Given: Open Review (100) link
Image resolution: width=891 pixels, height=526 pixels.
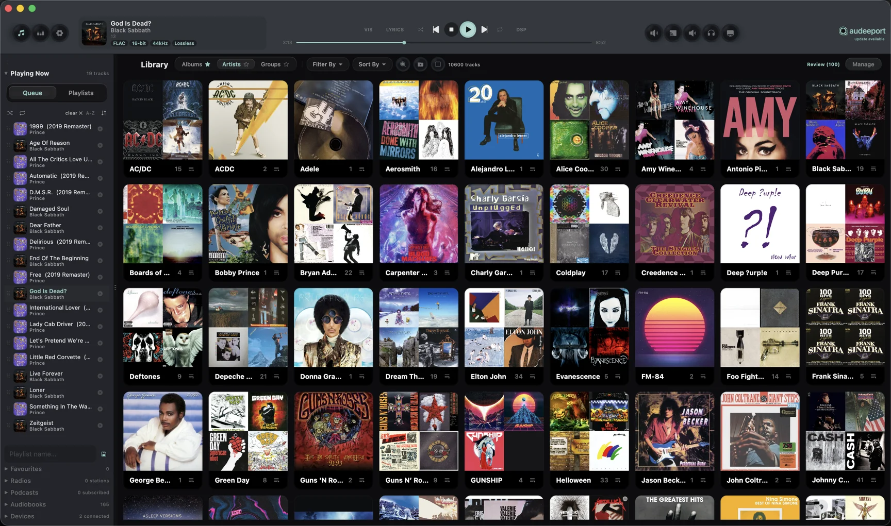Looking at the screenshot, I should point(823,64).
